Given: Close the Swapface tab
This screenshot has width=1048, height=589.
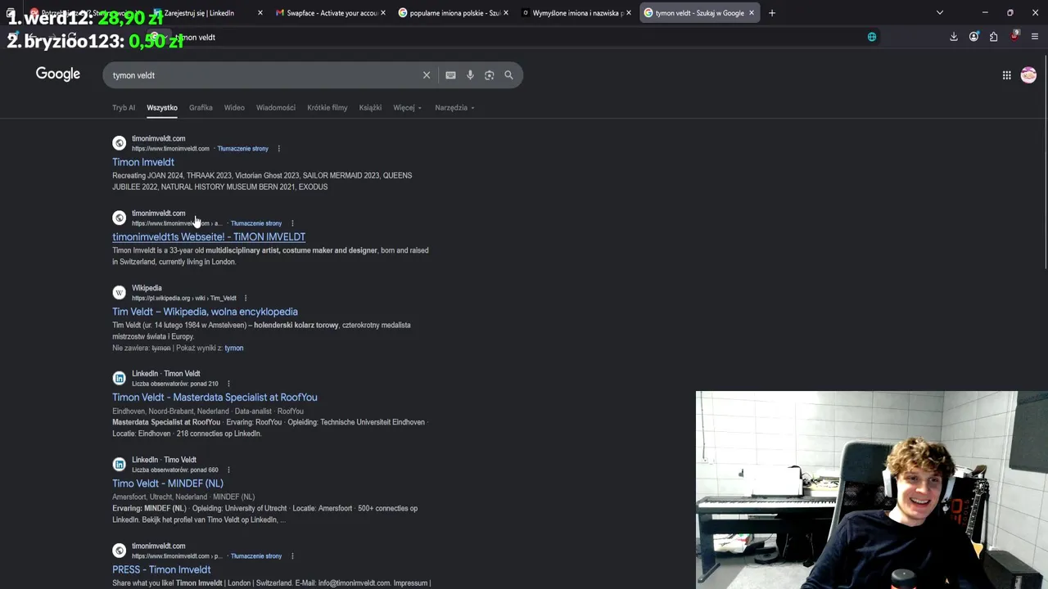Looking at the screenshot, I should pos(383,13).
